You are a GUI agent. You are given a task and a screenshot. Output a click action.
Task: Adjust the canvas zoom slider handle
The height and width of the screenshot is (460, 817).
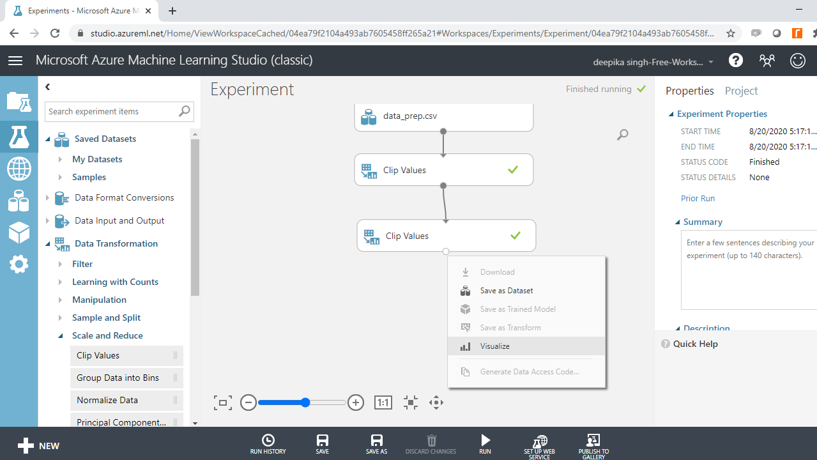(x=305, y=402)
